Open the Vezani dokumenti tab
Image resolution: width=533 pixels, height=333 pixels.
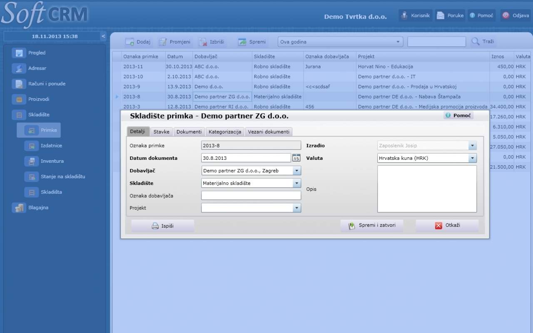click(x=269, y=132)
